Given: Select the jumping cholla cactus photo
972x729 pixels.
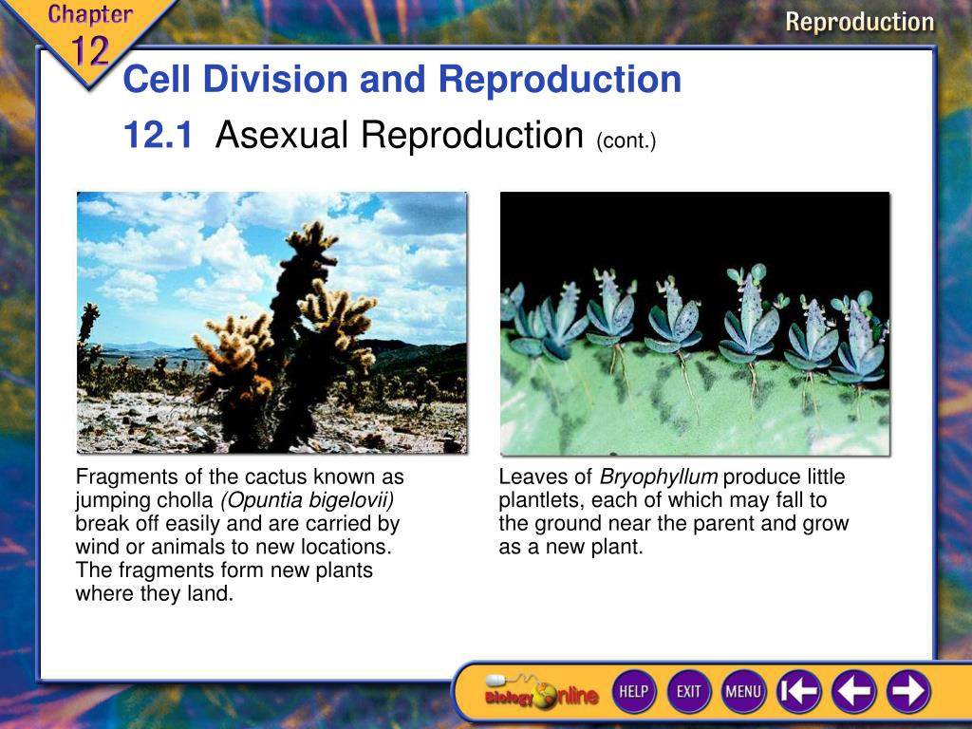Looking at the screenshot, I should coord(271,323).
